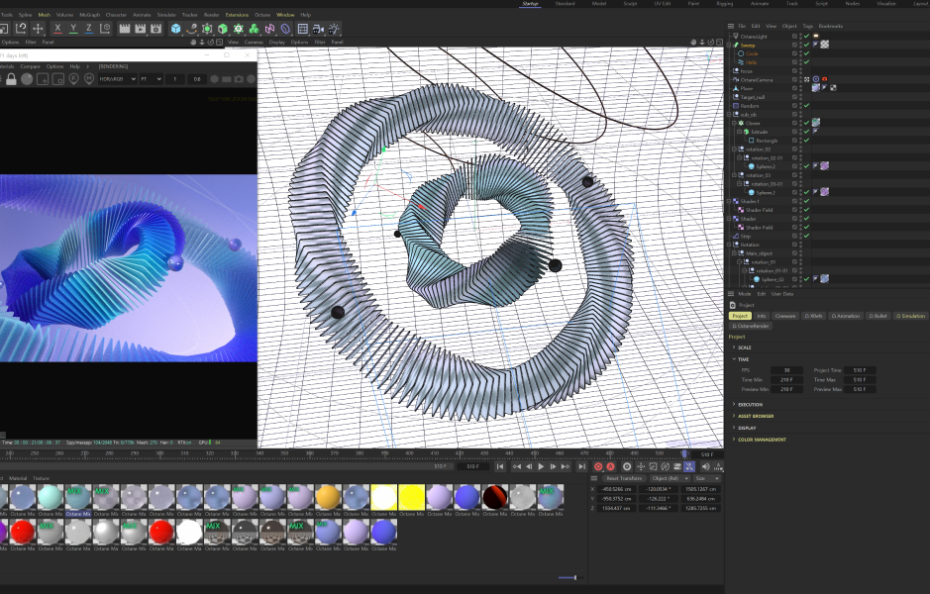
Task: Click the red record keyframe button
Action: click(598, 466)
